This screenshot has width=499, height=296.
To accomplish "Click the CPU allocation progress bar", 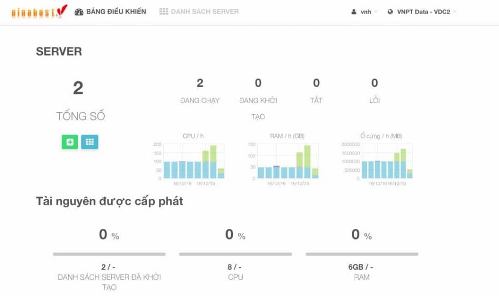I will (x=235, y=254).
